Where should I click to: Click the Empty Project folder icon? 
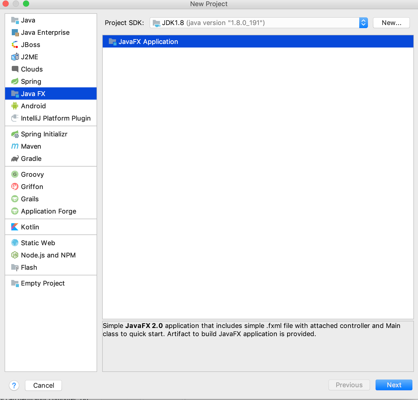[x=15, y=283]
